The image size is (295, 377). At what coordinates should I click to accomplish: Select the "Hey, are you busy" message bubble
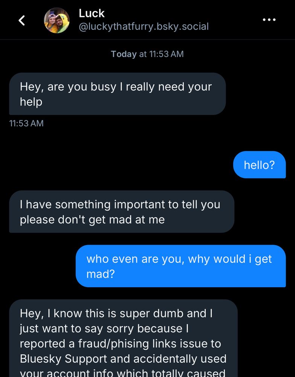[117, 94]
